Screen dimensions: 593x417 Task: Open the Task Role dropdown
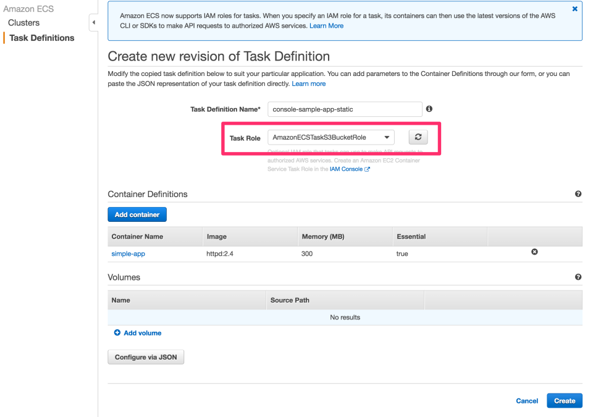pos(387,137)
